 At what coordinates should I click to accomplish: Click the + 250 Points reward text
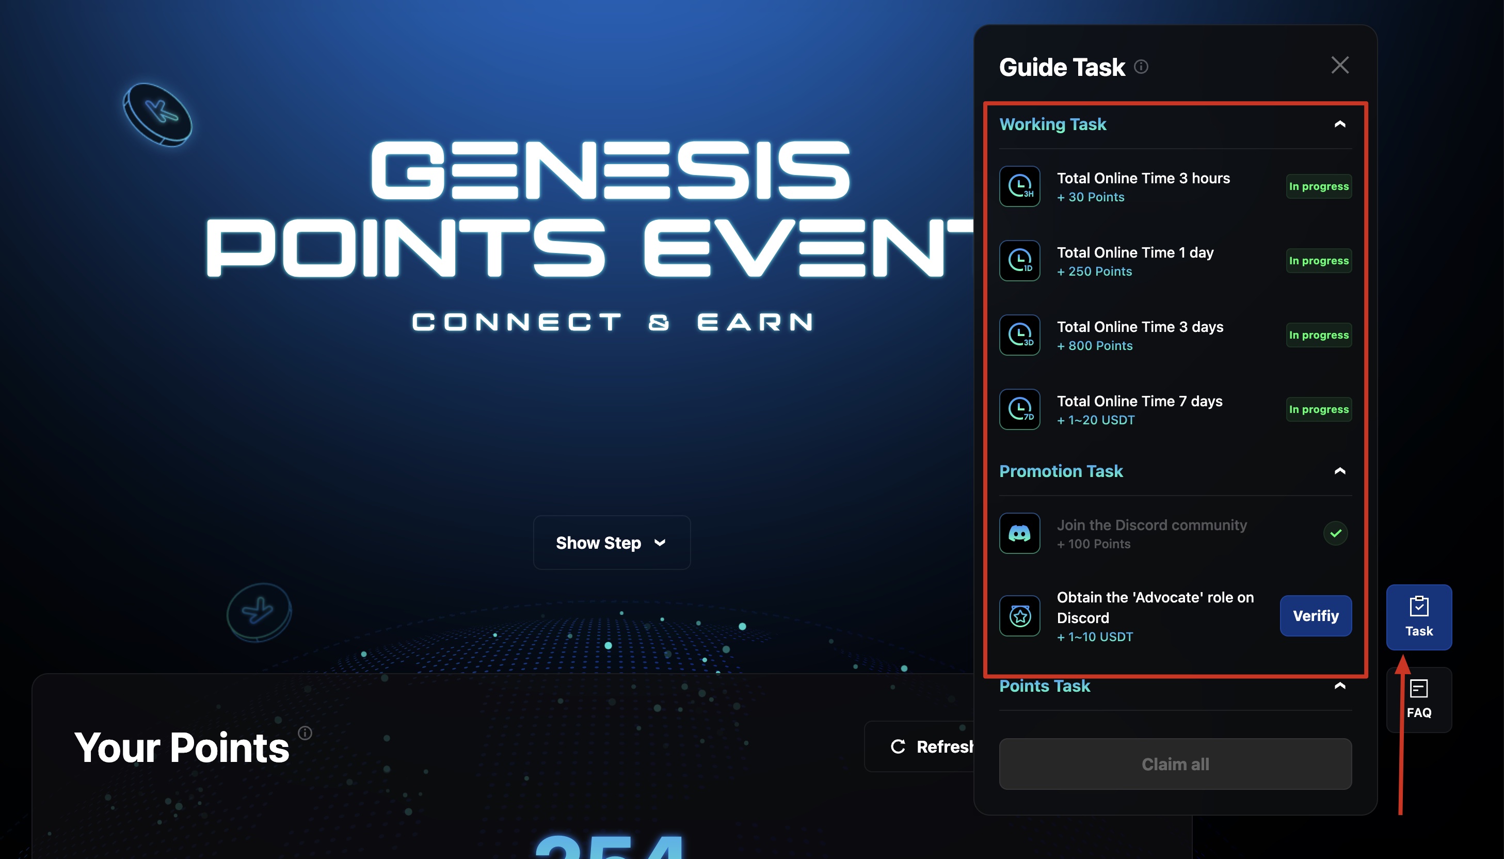pyautogui.click(x=1095, y=272)
